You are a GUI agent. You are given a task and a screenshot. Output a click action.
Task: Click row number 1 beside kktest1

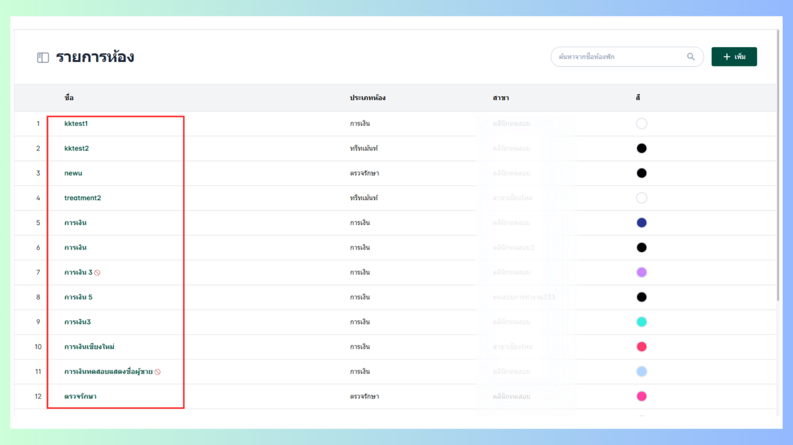(39, 123)
